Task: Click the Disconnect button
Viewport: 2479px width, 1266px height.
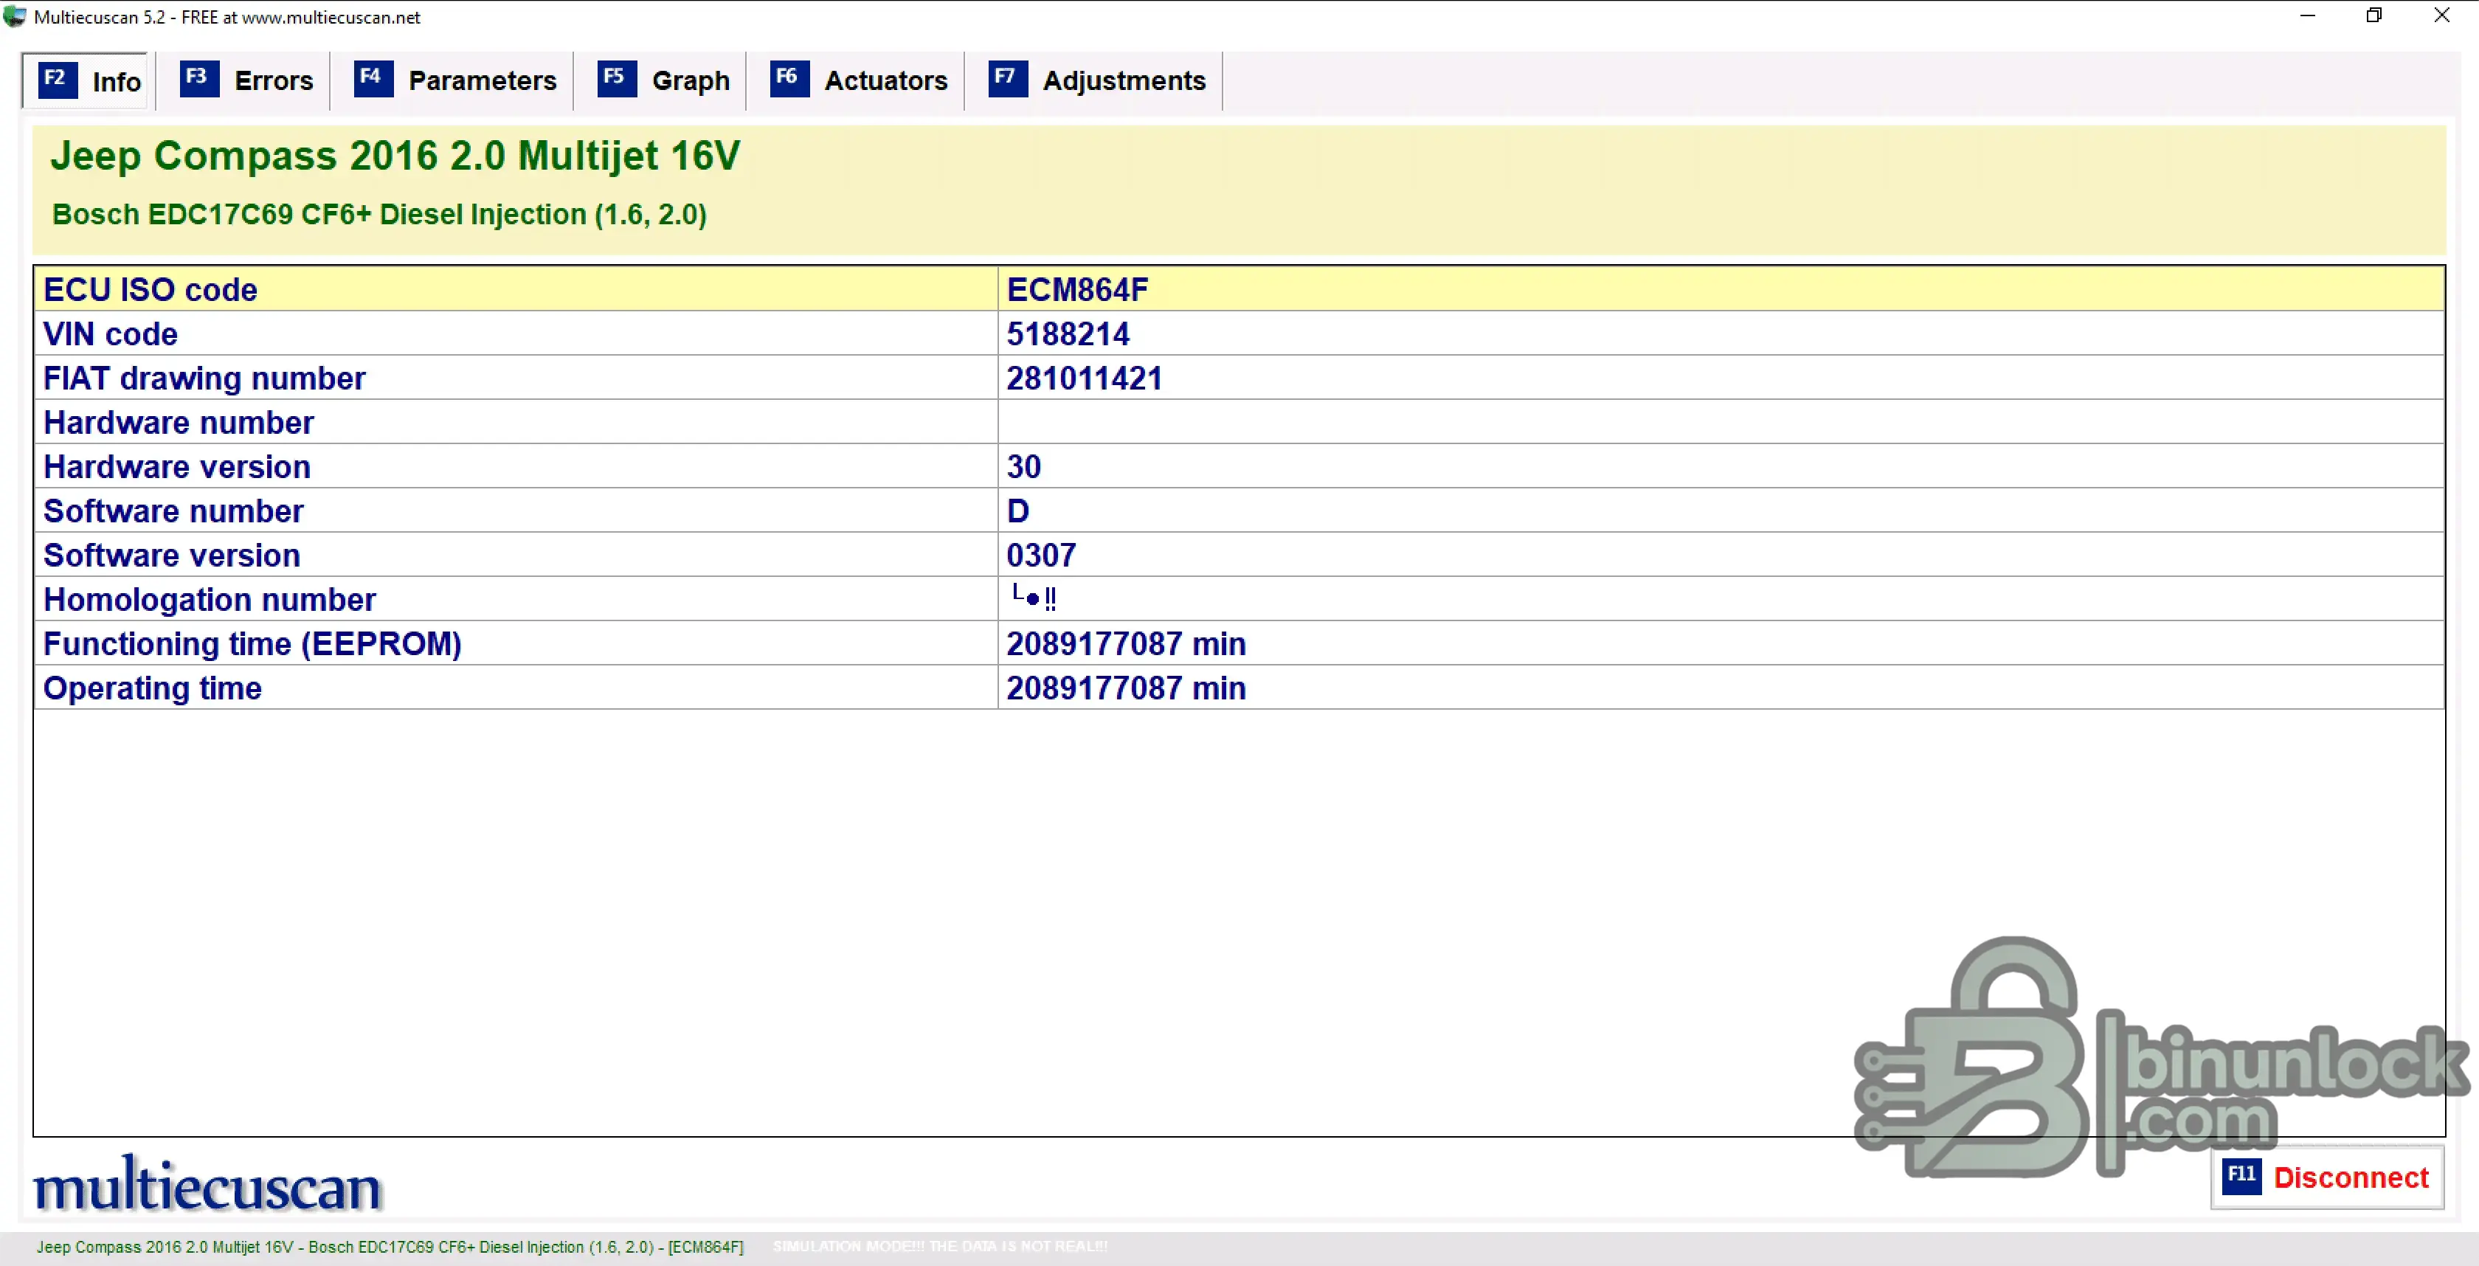Action: [2327, 1177]
